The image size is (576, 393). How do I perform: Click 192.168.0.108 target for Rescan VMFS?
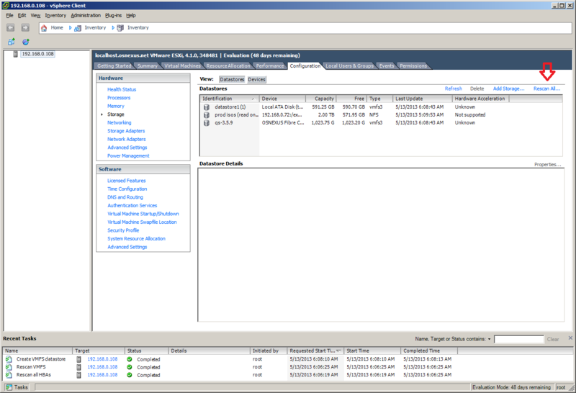(x=102, y=367)
